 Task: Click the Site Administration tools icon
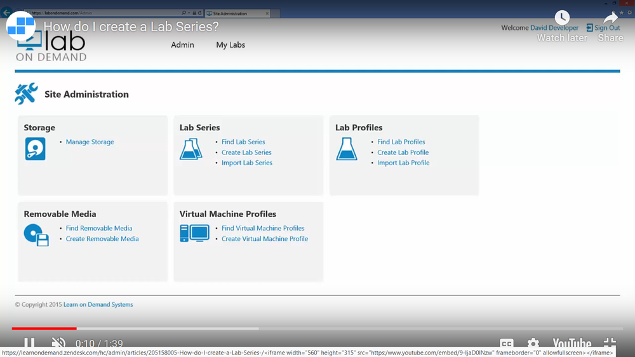26,93
